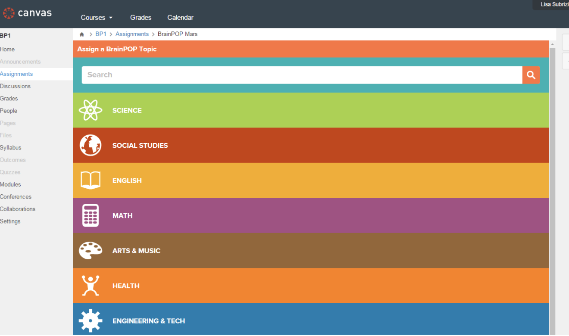Screen dimensions: 569x336
Task: Open the Courses dropdown menu
Action: coord(97,18)
